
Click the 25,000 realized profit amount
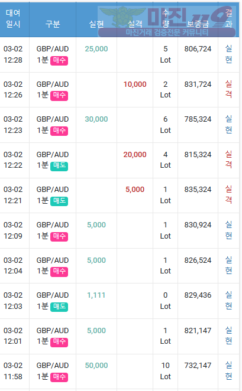click(96, 49)
